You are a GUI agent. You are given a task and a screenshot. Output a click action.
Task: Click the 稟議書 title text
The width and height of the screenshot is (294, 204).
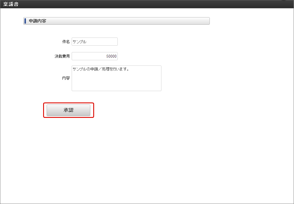11,4
